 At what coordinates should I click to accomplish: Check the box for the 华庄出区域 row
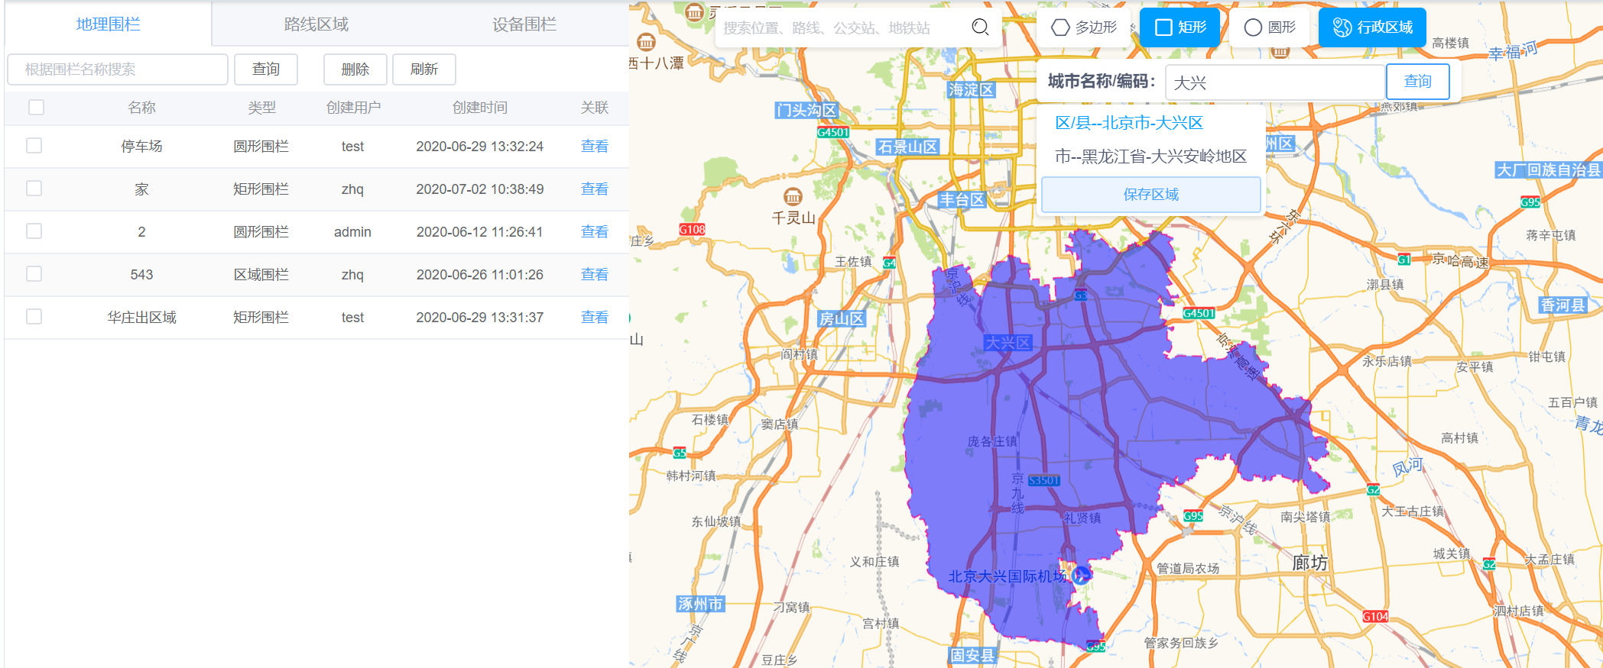point(34,317)
